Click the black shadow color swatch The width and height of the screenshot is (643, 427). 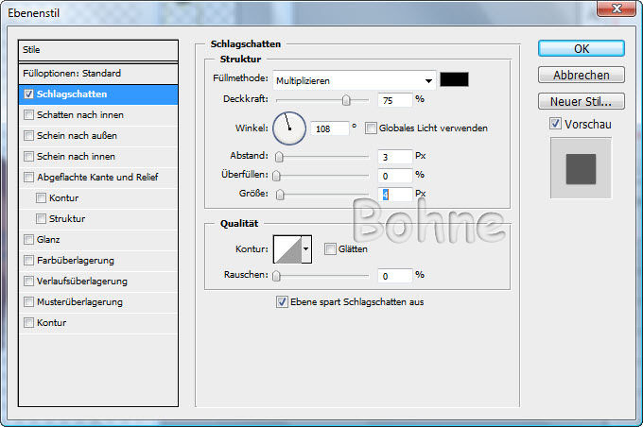pos(455,80)
